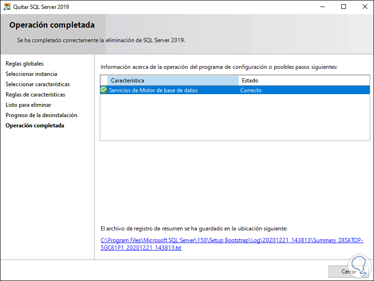374x281 pixels.
Task: Select the Característica column header
Action: pyautogui.click(x=173, y=81)
